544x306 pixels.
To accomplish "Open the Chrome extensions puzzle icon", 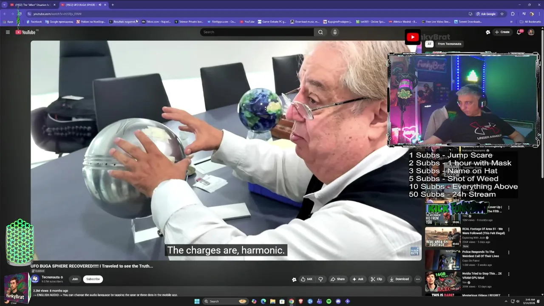I will pyautogui.click(x=513, y=14).
